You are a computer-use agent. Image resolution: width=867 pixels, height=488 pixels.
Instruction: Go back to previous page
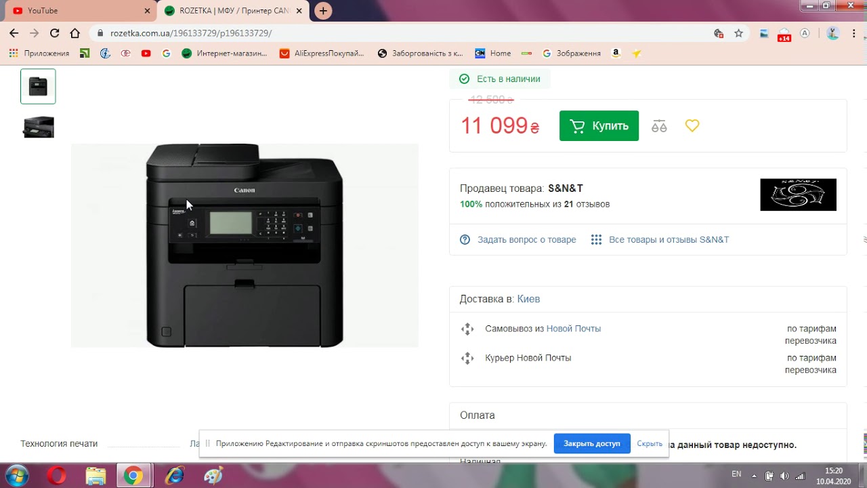[14, 33]
